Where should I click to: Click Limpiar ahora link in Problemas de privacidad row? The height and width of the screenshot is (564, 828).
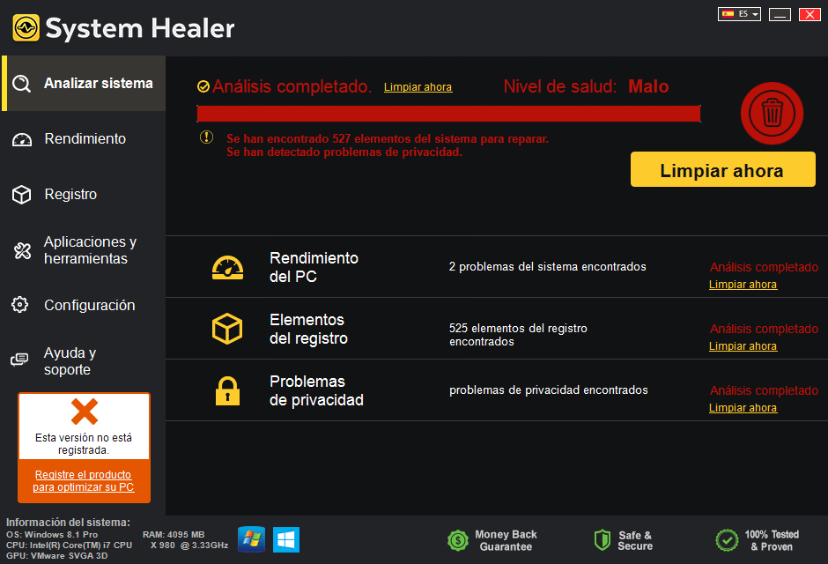(x=743, y=408)
